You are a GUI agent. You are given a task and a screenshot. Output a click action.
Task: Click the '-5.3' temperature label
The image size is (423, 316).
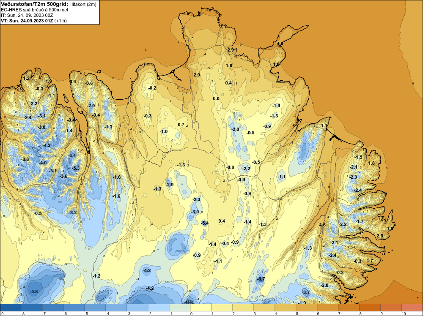click(76, 168)
